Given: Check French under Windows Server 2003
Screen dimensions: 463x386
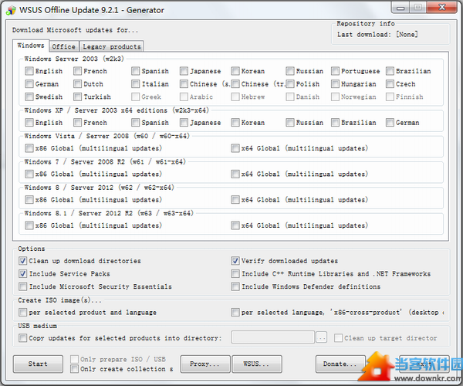Looking at the screenshot, I should click(78, 71).
